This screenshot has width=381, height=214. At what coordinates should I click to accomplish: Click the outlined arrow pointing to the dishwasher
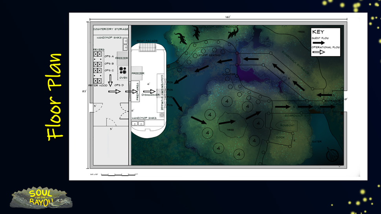tap(149, 91)
